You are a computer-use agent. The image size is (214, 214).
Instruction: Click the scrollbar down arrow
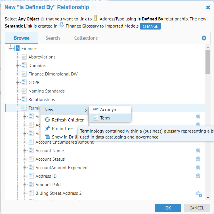pyautogui.click(x=208, y=198)
